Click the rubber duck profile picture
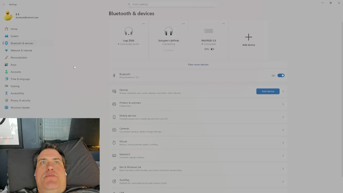Viewport: 343px width, 193px height. pos(8,16)
